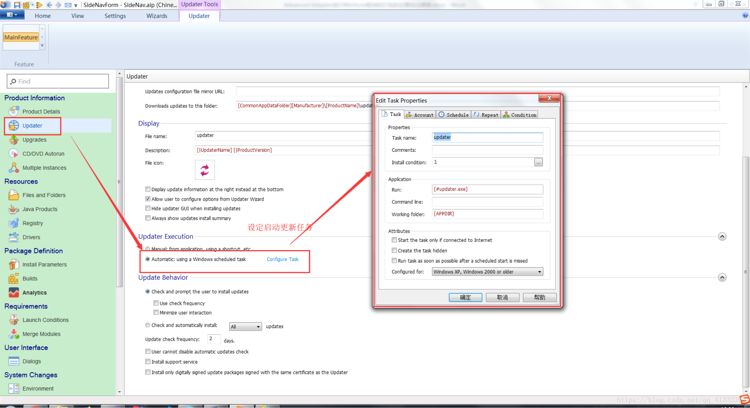Enable Create the task hidden checkbox

[394, 250]
